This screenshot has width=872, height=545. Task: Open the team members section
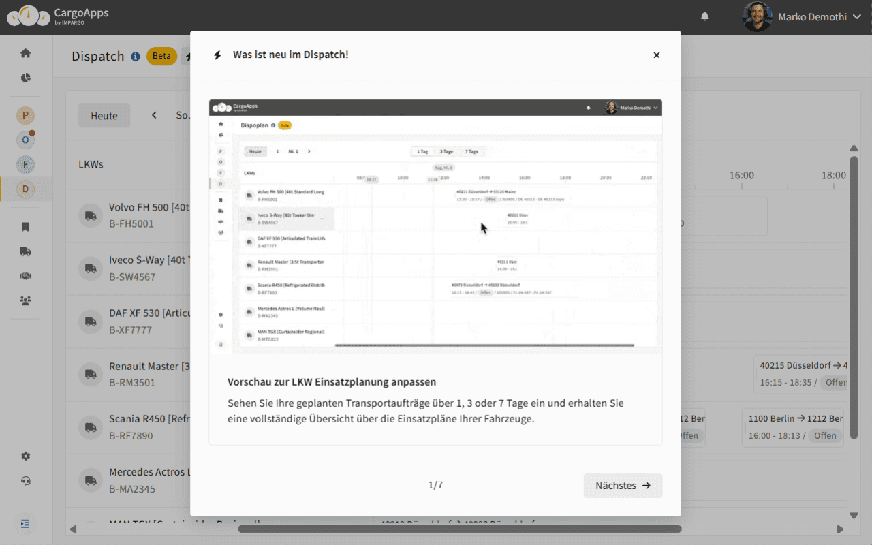(25, 300)
